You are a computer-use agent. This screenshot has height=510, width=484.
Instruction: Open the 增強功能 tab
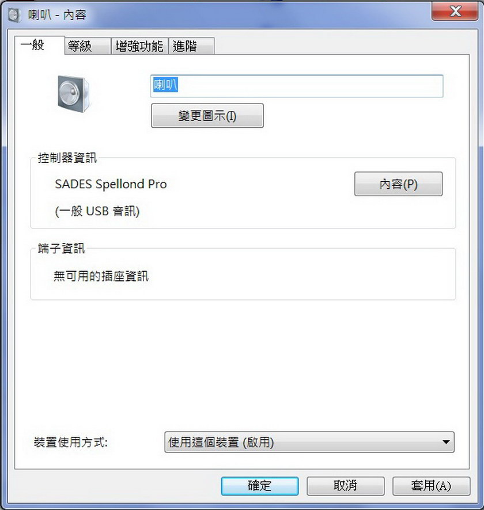(x=139, y=46)
